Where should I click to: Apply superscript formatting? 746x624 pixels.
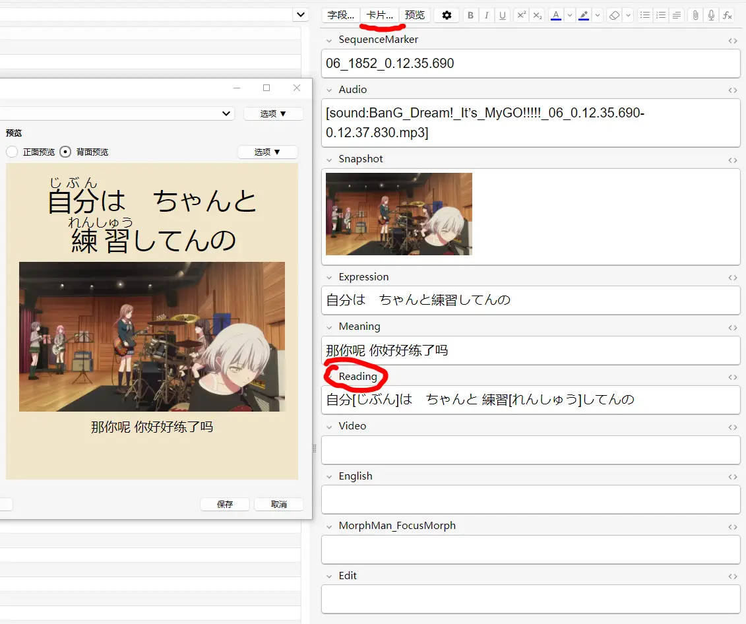point(522,15)
